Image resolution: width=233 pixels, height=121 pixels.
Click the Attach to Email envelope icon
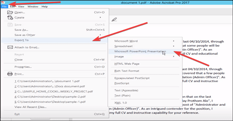pyautogui.click(x=10, y=47)
